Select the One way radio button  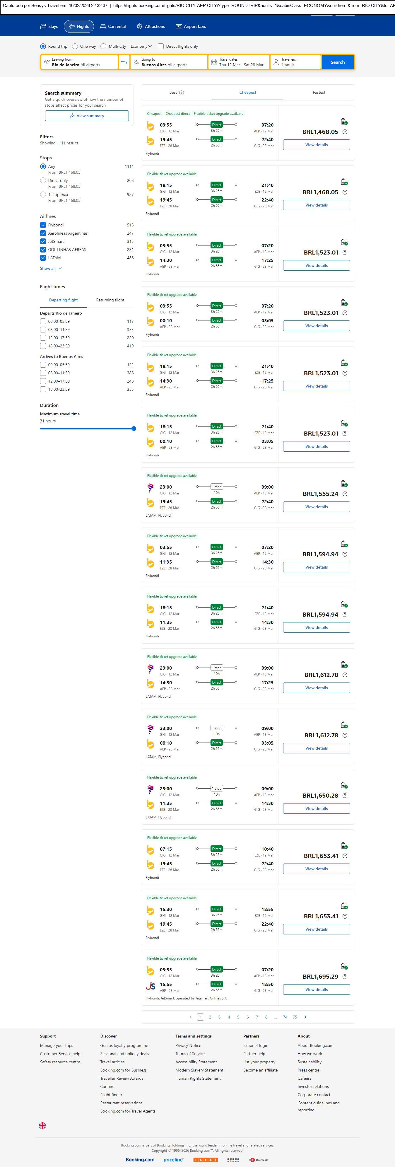75,46
